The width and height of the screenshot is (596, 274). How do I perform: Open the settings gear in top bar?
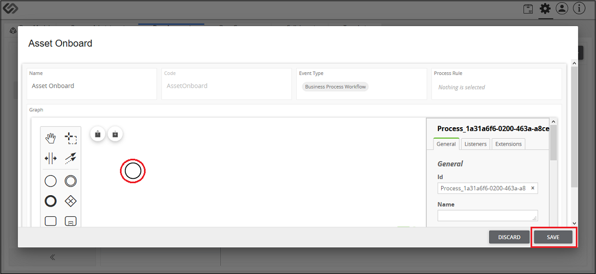point(545,9)
